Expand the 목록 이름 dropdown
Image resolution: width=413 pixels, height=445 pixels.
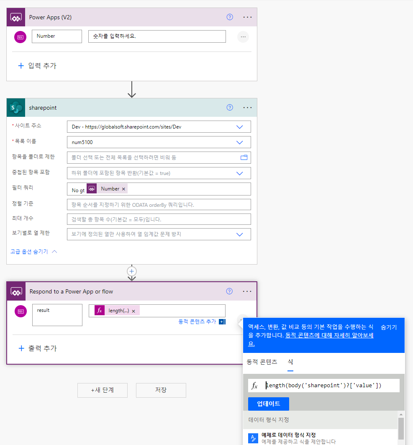pos(240,142)
